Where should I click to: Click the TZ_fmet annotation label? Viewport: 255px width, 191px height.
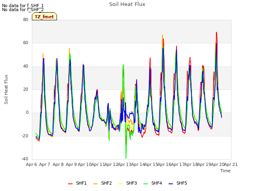(x=44, y=17)
